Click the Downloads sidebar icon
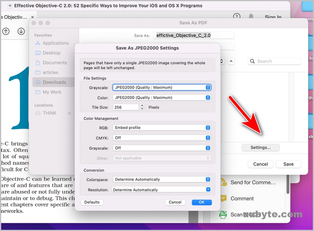The image size is (314, 231). tap(38, 82)
